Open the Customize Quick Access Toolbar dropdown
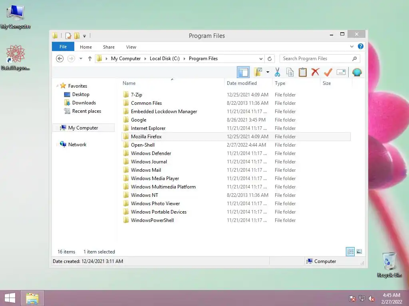409x306 pixels. [85, 36]
